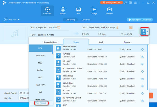Click the Pricing-20% OFF shopping cart button
The width and height of the screenshot is (157, 107).
pos(111,3)
